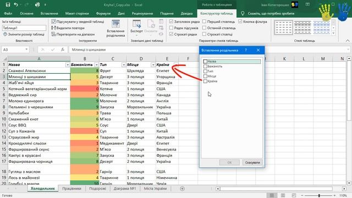Open the Вставлення ribbon tab
The height and width of the screenshot is (198, 352).
click(49, 13)
